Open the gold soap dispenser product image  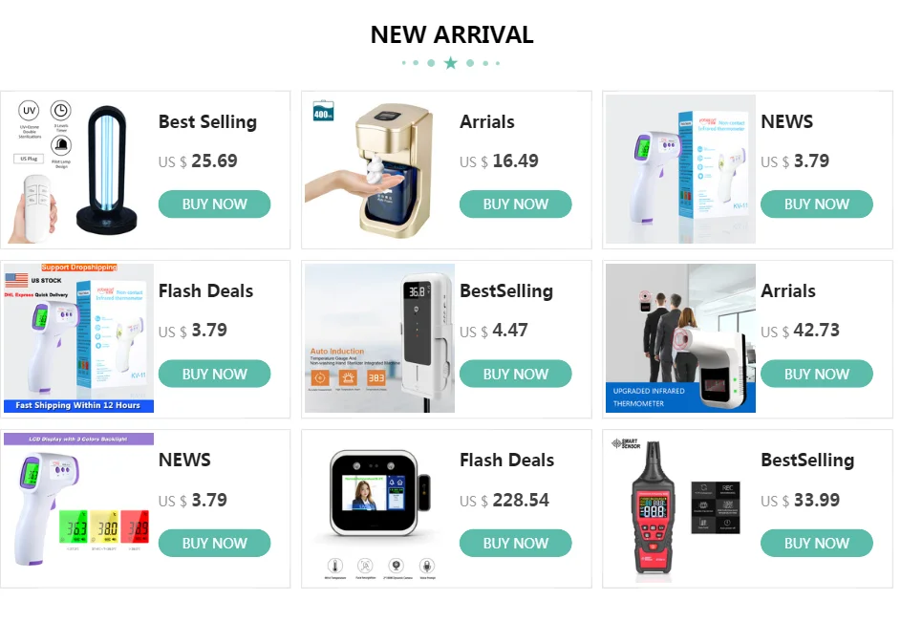(x=380, y=169)
